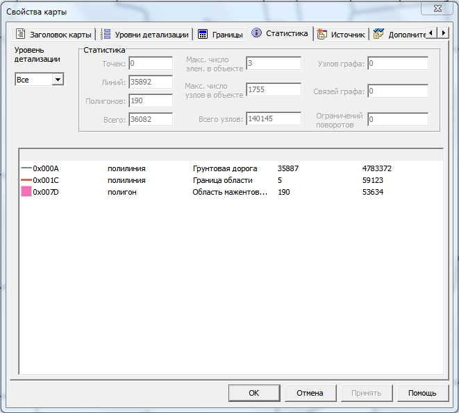The width and height of the screenshot is (459, 413).
Task: Click the Источник tab icon
Action: point(322,34)
